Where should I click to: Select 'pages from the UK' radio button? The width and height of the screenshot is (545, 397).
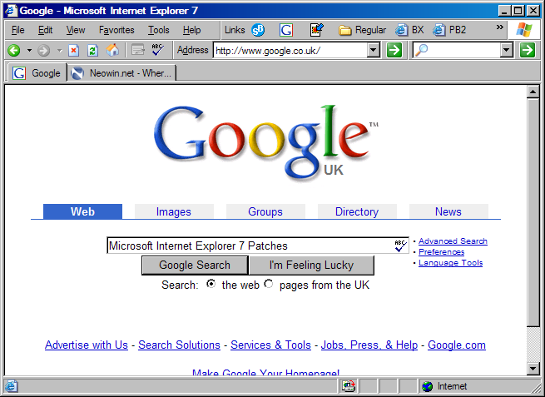click(268, 284)
